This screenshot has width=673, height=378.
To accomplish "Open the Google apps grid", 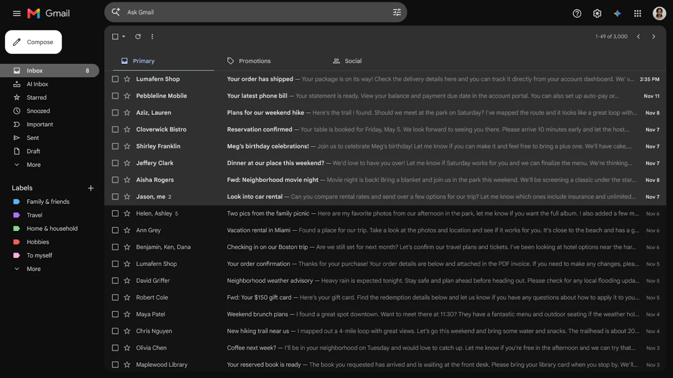I will 637,14.
